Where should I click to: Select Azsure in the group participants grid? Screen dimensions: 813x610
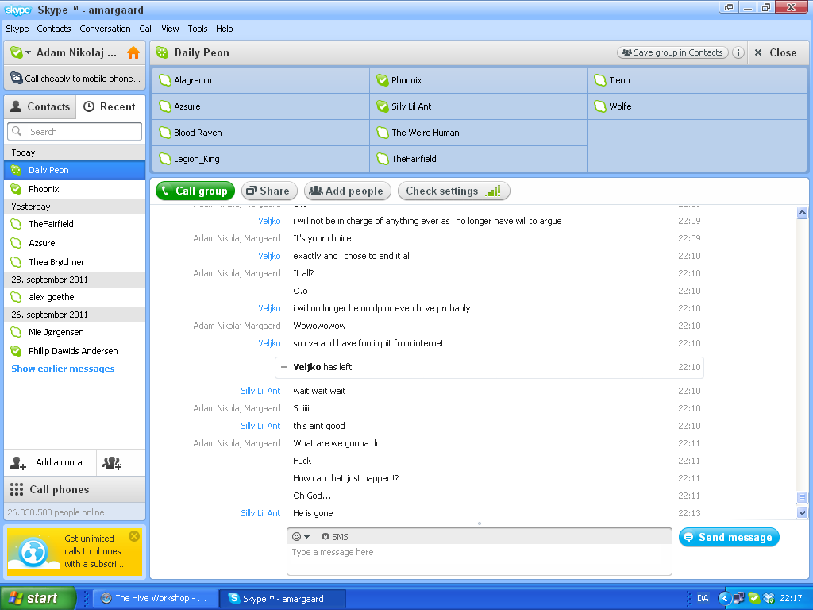tap(260, 106)
